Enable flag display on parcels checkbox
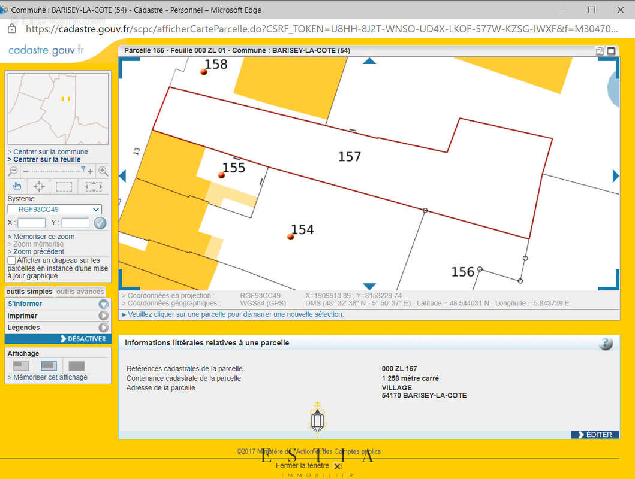The width and height of the screenshot is (635, 479). coord(12,260)
